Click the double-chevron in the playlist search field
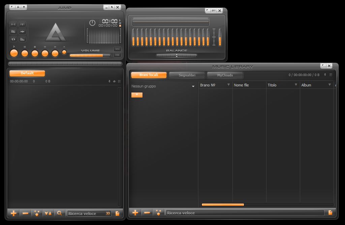The height and width of the screenshot is (225, 345). (108, 214)
